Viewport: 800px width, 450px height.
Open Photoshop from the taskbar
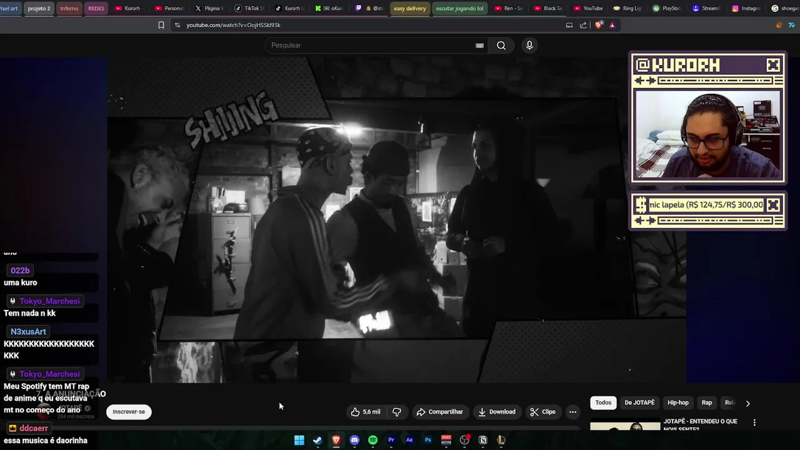pyautogui.click(x=427, y=440)
